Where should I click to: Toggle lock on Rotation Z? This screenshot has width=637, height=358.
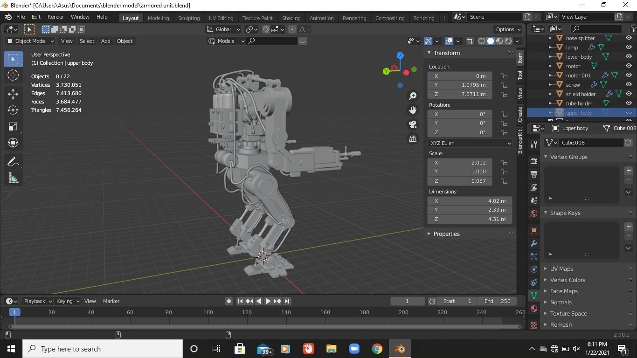[x=504, y=132]
